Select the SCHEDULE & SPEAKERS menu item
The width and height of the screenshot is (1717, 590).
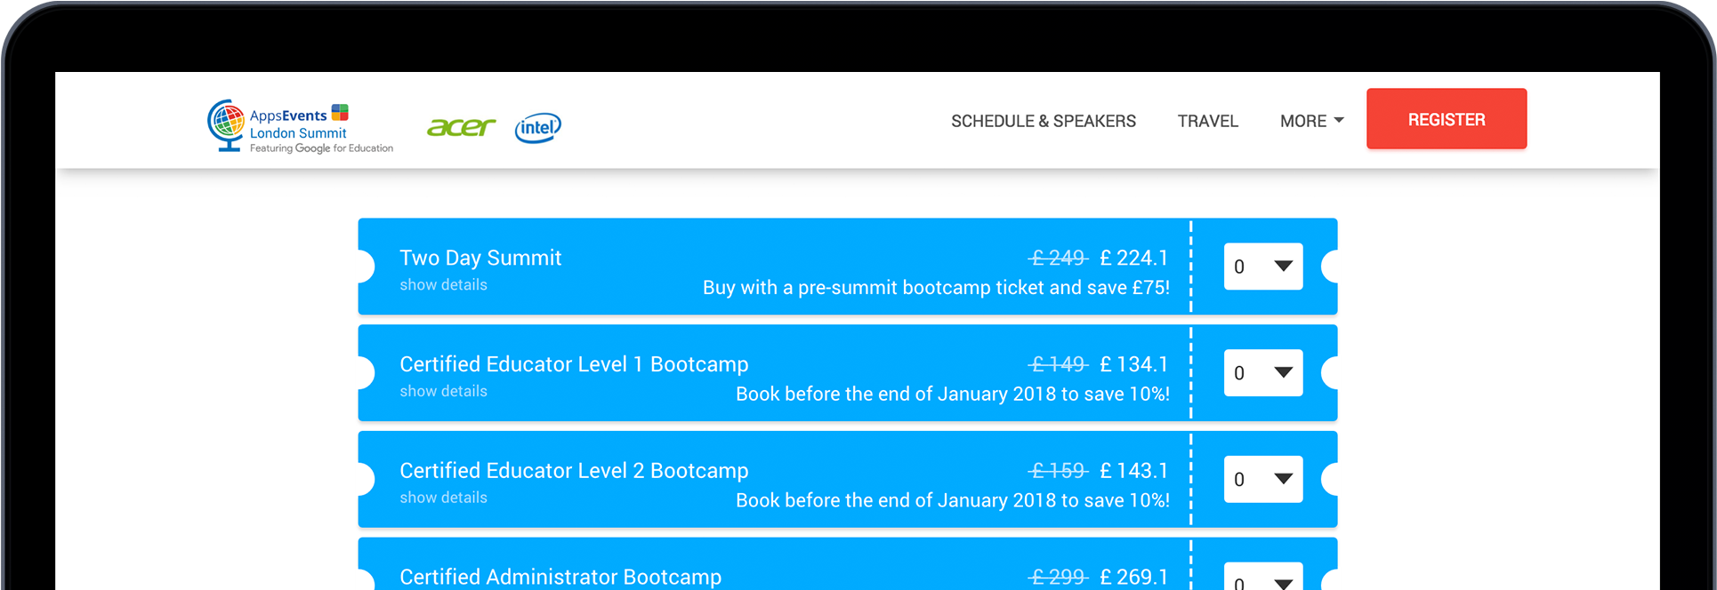click(x=1043, y=121)
